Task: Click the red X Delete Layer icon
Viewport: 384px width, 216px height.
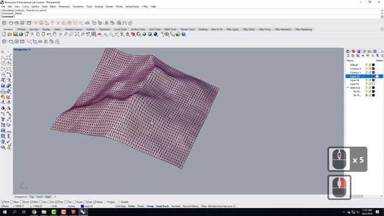Action: (358, 56)
